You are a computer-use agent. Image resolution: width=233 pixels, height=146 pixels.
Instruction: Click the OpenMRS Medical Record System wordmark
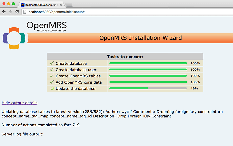click(47, 27)
